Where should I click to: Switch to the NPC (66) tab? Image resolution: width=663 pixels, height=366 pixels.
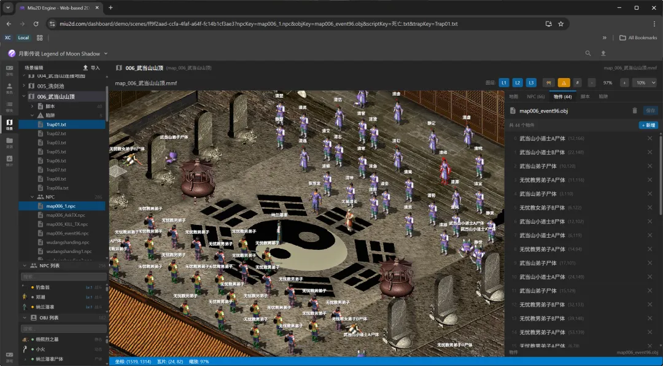[x=536, y=96]
